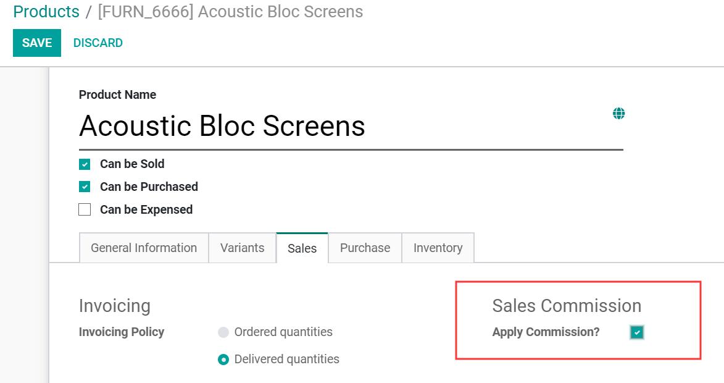This screenshot has width=724, height=383.
Task: Untick the Apply Commission checkbox
Action: 637,332
